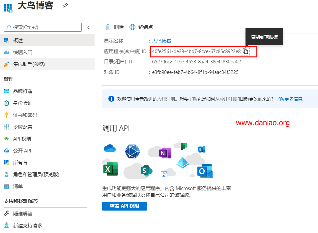Screen dimensions: 318x233
Task: Click the 管理 section header
Action: tap(9, 79)
